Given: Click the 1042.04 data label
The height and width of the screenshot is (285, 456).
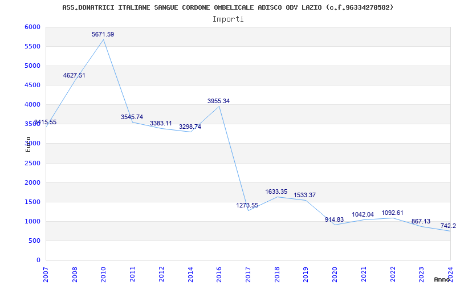Looking at the screenshot, I should (363, 215).
